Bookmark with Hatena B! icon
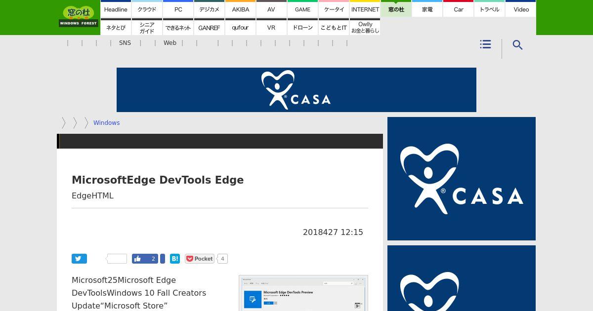The width and height of the screenshot is (593, 311). (175, 259)
